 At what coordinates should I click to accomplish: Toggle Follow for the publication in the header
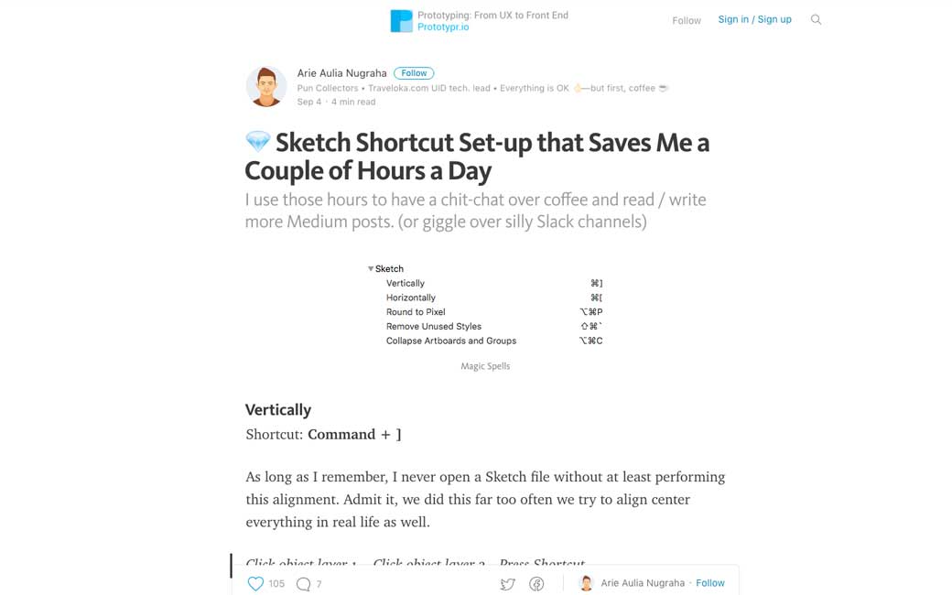[686, 20]
